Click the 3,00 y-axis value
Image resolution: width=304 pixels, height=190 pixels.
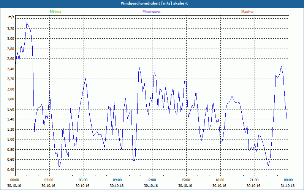pos(11,39)
